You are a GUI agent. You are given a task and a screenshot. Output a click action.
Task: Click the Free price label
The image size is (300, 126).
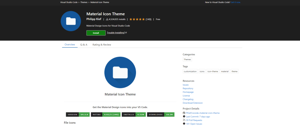coord(158,19)
